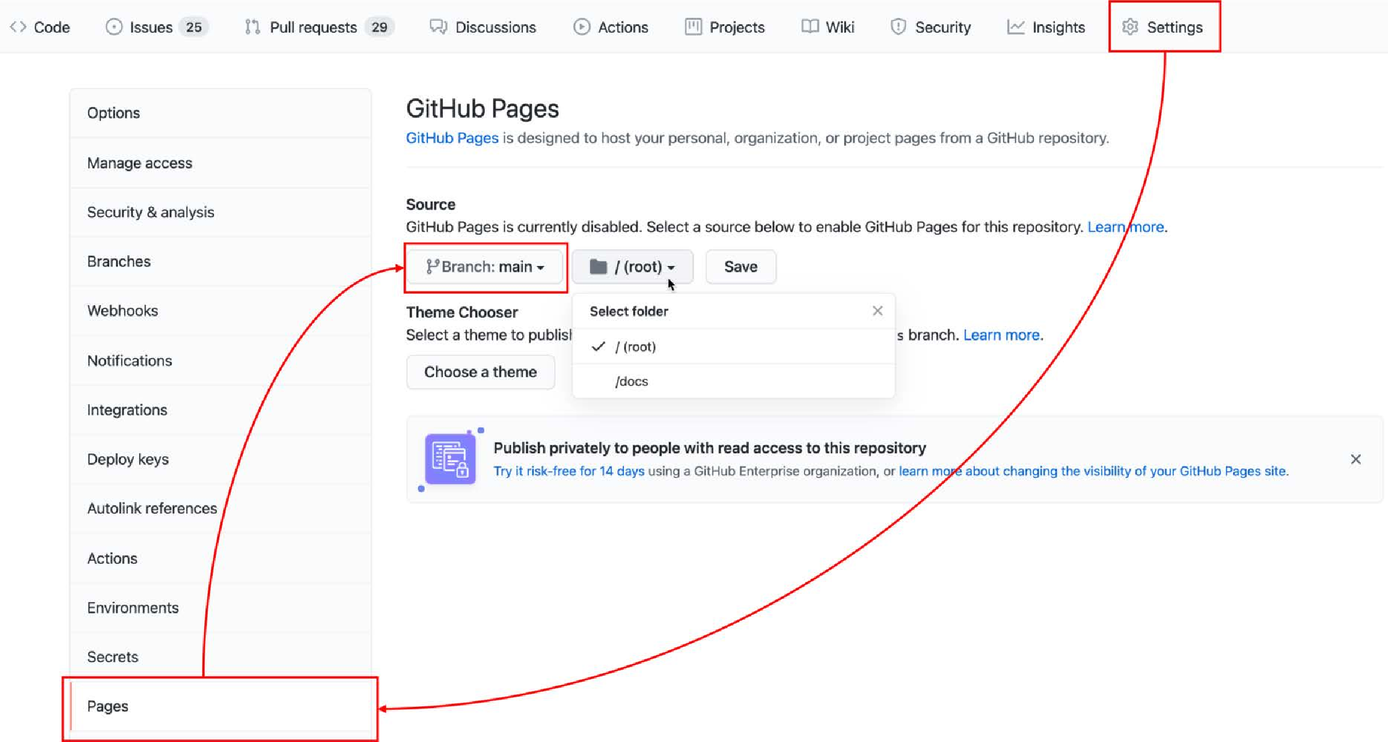Open Autolink references settings
Viewport: 1388px width, 742px height.
click(x=220, y=508)
